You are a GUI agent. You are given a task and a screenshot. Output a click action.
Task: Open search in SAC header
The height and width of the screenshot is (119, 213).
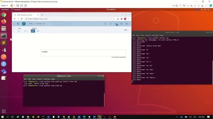point(105,23)
